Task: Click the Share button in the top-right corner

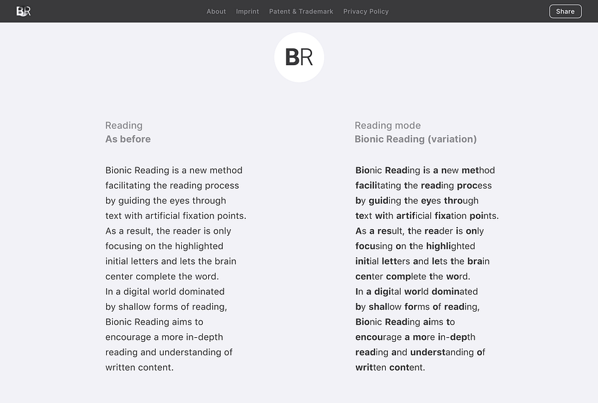Action: coord(565,11)
